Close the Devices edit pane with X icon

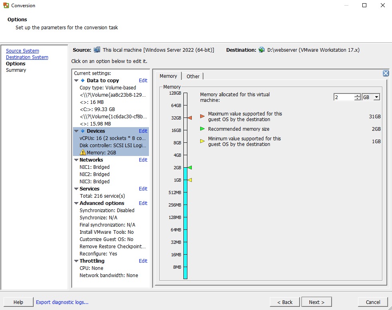tap(386, 73)
